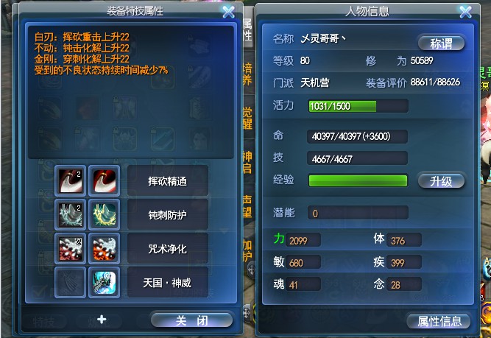The height and width of the screenshot is (338, 491).
Task: Close the 人物信息 window with X
Action: tap(466, 13)
